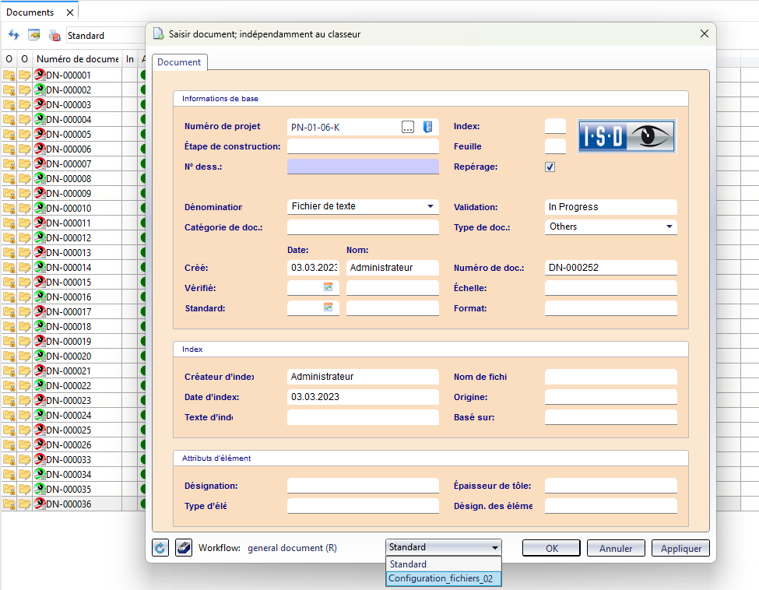This screenshot has height=590, width=759.
Task: Click Numéro de document column header
Action: coord(77,59)
